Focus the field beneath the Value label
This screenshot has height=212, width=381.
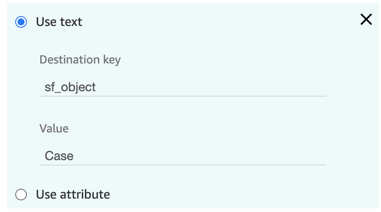click(183, 156)
